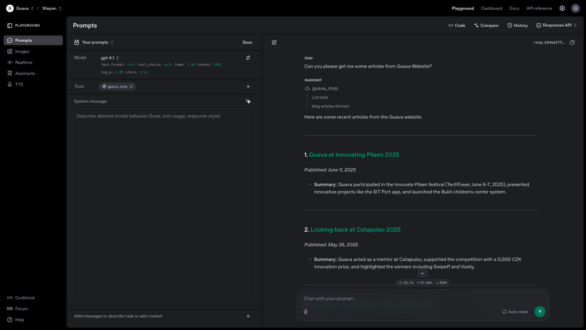Click the Guava organization avatar icon
586x330 pixels.
point(10,8)
